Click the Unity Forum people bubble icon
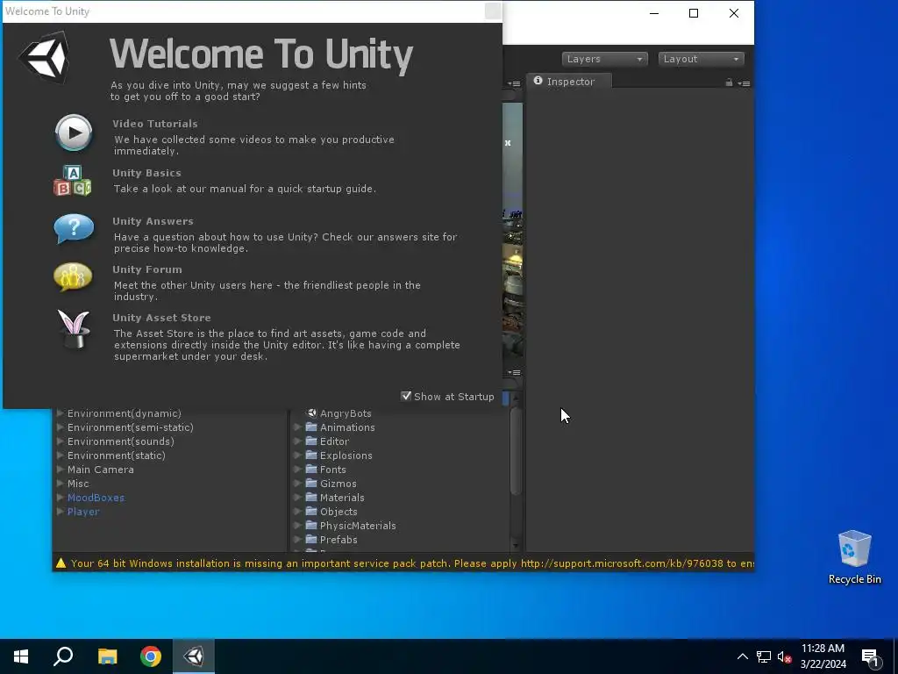 click(x=73, y=277)
